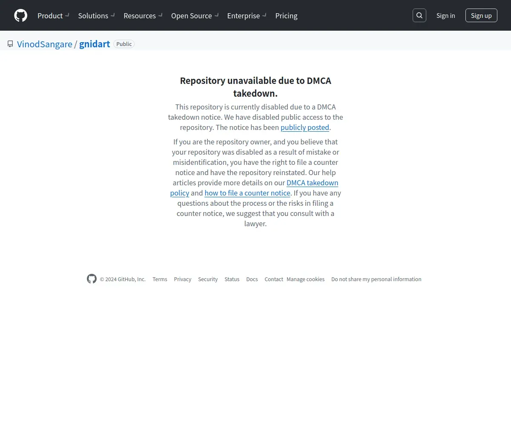Screen dimensions: 511x426
Task: Open the Docs footer link
Action: [x=252, y=279]
